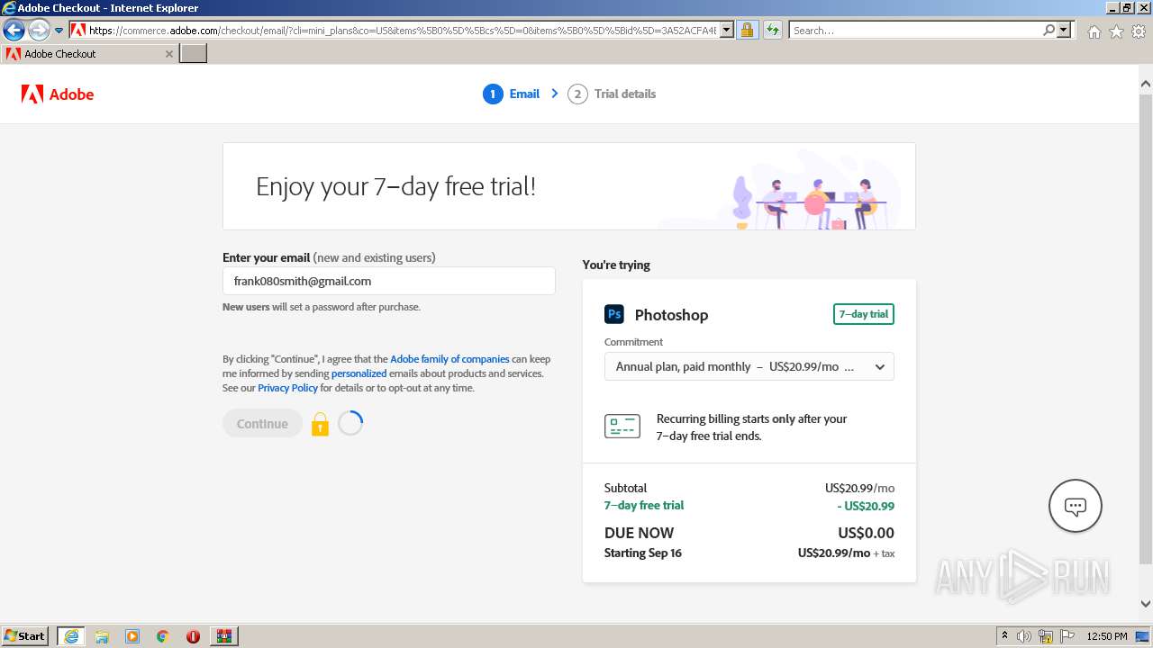The width and height of the screenshot is (1153, 648).
Task: Open the volume speaker tray icon
Action: click(x=1024, y=636)
